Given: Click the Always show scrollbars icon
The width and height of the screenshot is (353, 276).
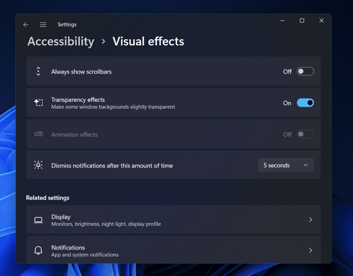Looking at the screenshot, I should (38, 71).
